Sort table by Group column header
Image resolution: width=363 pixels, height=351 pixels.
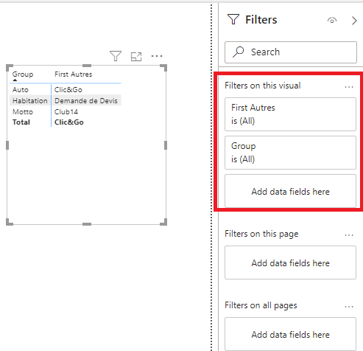click(23, 74)
